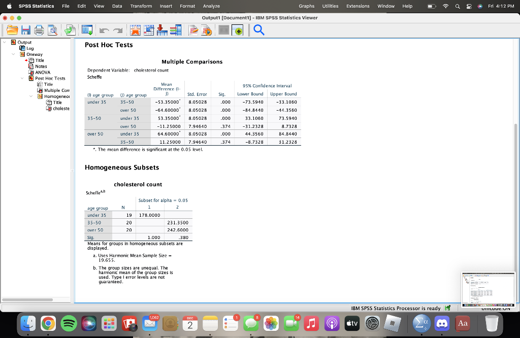This screenshot has width=520, height=338.
Task: Open Discord from the Dock
Action: (442, 323)
